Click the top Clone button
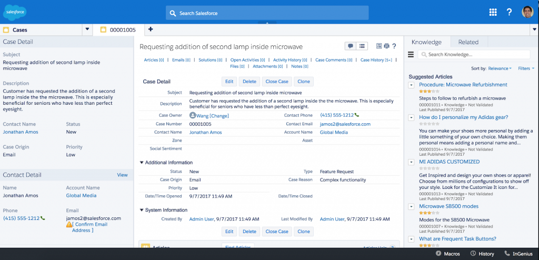The width and height of the screenshot is (539, 260). pos(304,82)
